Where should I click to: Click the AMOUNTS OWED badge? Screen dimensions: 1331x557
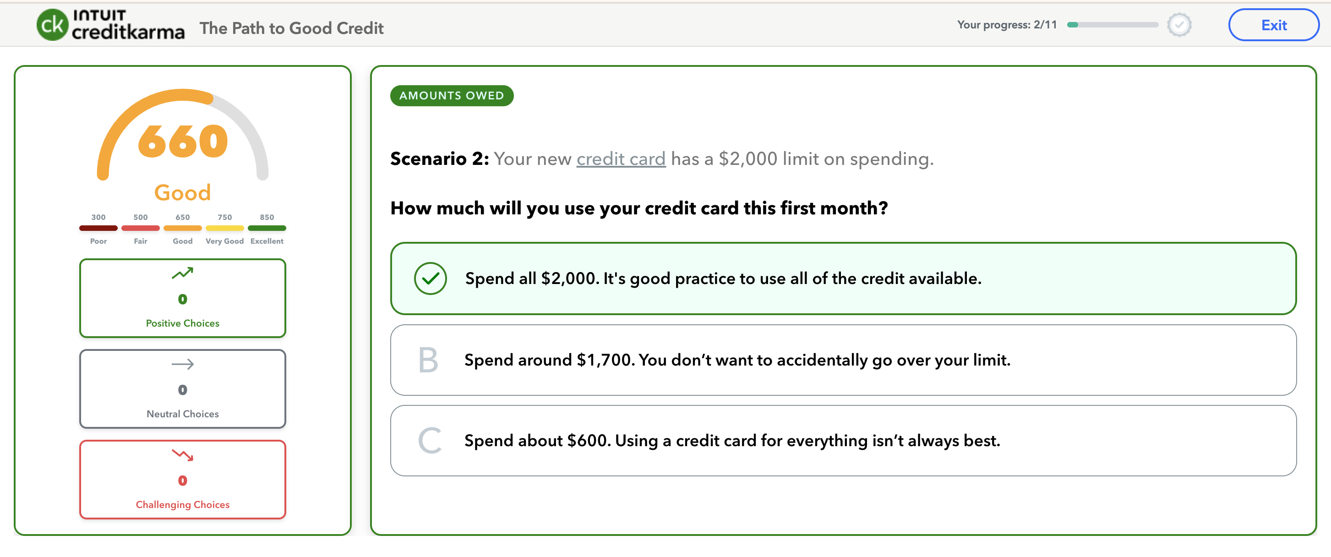point(451,96)
